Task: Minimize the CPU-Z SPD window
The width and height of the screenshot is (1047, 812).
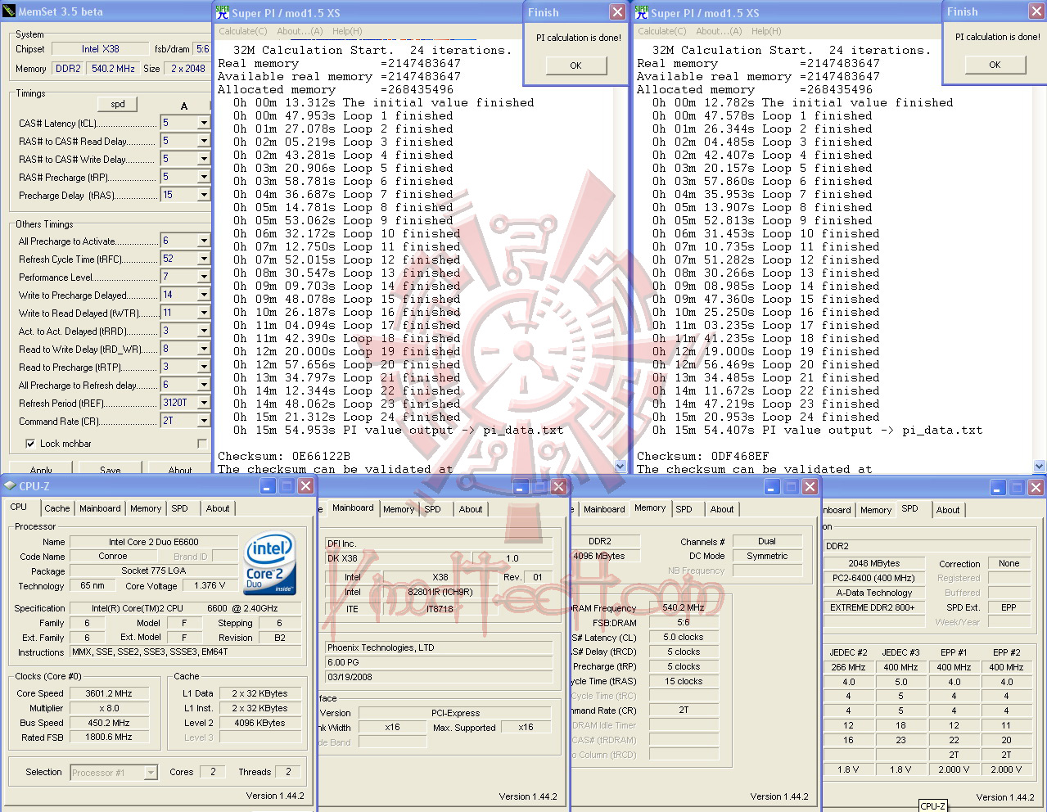Action: click(x=998, y=488)
